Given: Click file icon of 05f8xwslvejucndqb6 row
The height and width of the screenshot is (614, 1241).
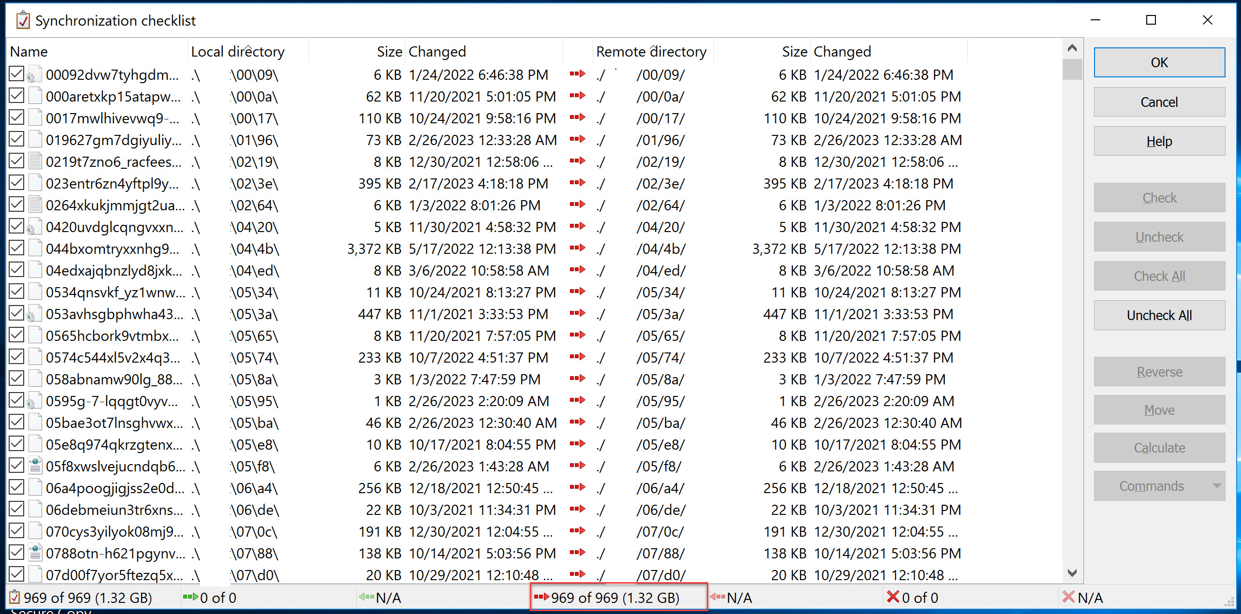Looking at the screenshot, I should pos(35,466).
